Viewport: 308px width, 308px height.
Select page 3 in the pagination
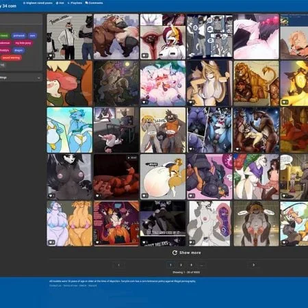coord(191,265)
